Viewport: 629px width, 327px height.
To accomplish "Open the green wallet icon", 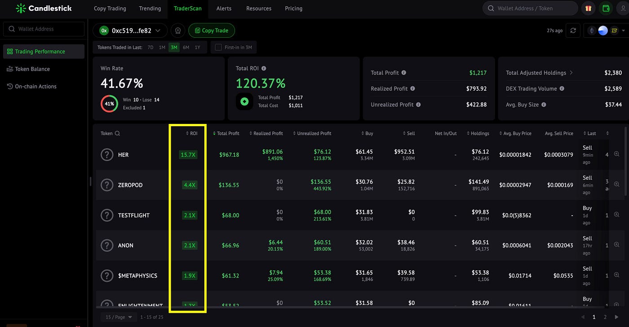I will 606,8.
